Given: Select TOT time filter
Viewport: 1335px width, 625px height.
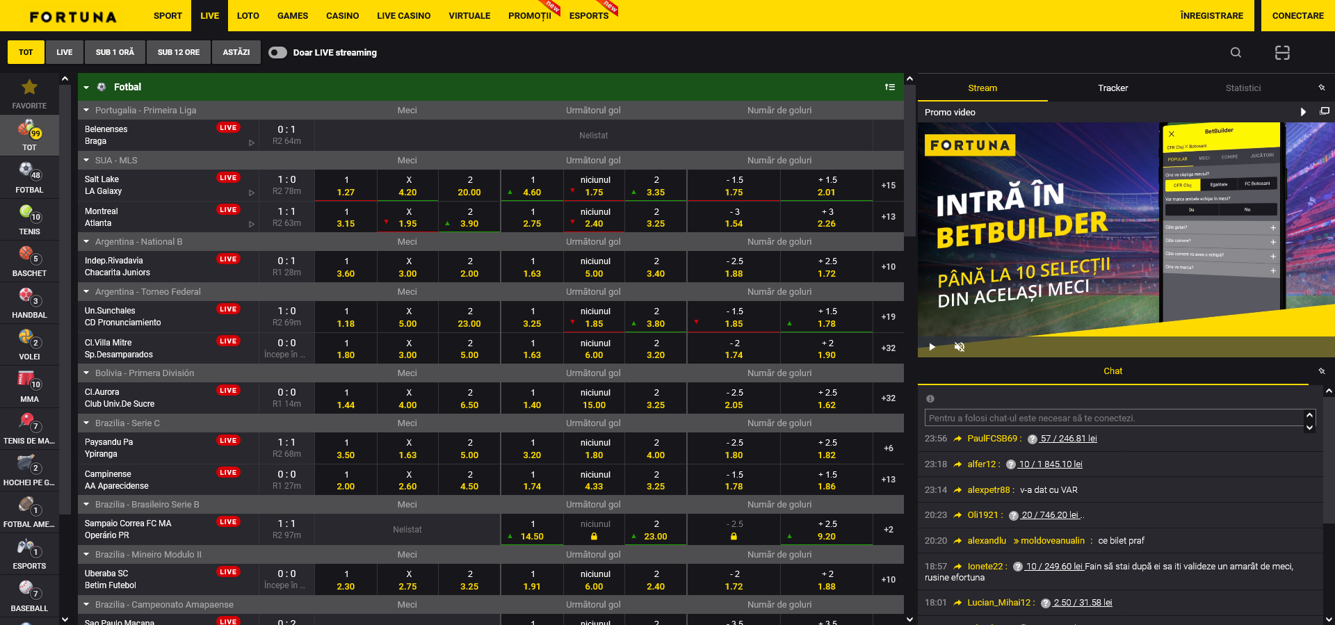Looking at the screenshot, I should pyautogui.click(x=26, y=52).
